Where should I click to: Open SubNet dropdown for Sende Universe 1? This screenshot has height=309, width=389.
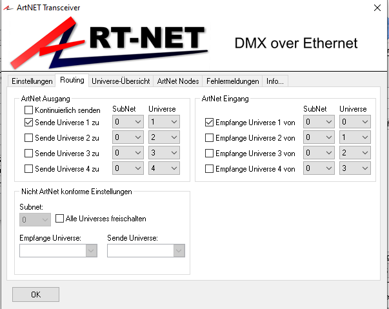(x=128, y=122)
